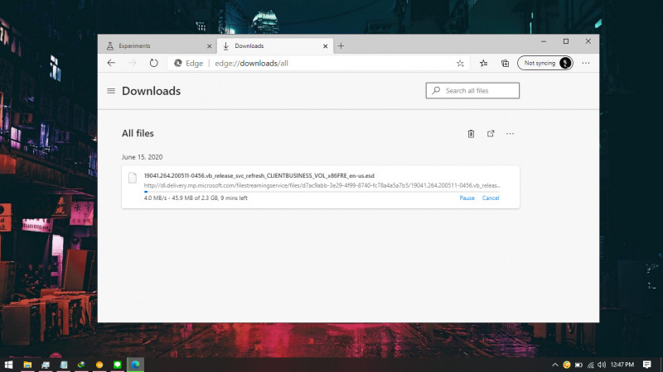This screenshot has width=663, height=372.
Task: Click the download progress bar
Action: point(322,192)
